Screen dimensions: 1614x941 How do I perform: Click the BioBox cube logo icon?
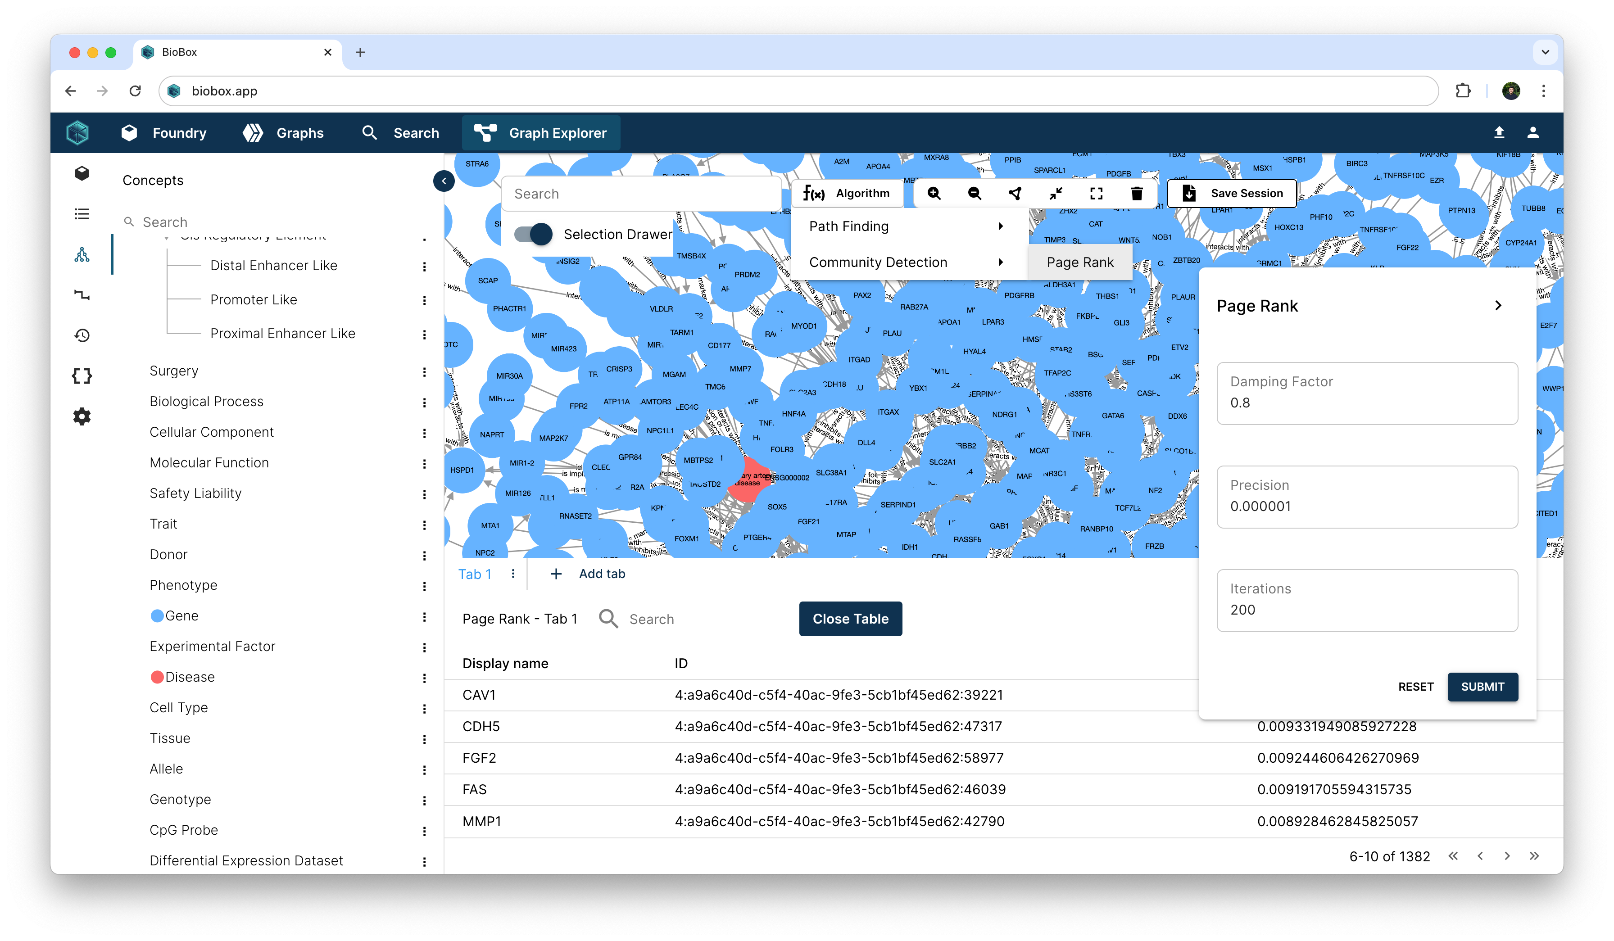[77, 132]
